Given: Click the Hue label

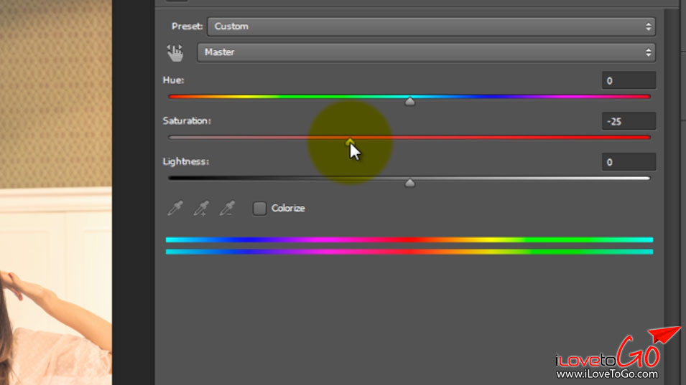Looking at the screenshot, I should click(x=173, y=80).
